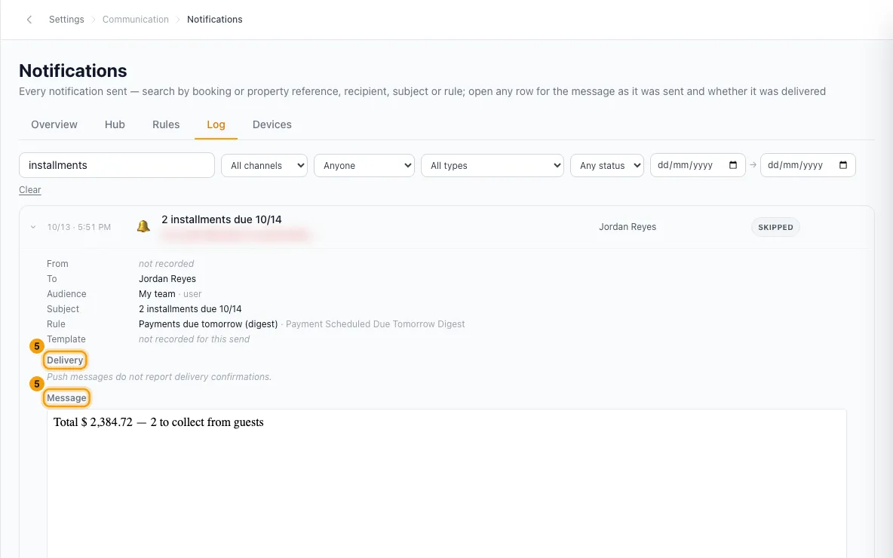Click Jordan Reyes in the To field
The image size is (893, 558).
(167, 279)
